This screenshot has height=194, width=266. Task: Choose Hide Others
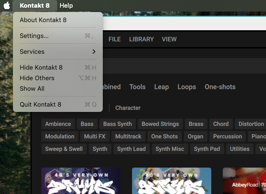click(58, 78)
